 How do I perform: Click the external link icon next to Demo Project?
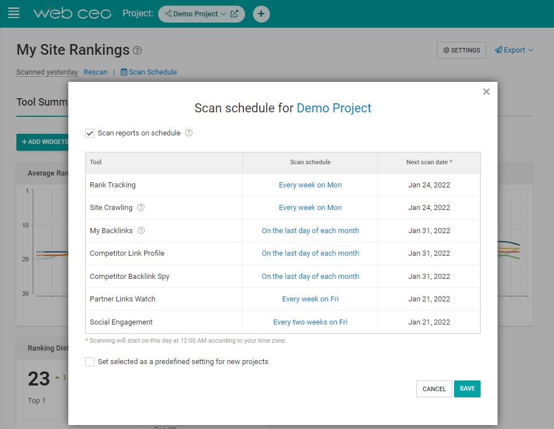[235, 14]
